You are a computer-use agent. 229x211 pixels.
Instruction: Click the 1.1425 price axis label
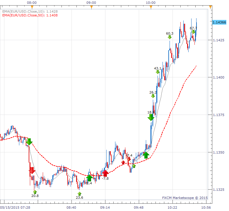(218, 40)
